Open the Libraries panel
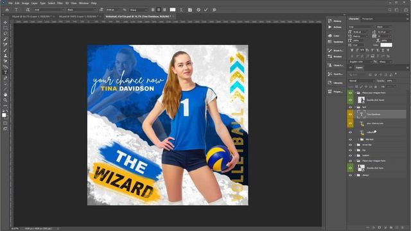Screen dimensions: 411x231 pyautogui.click(x=335, y=83)
